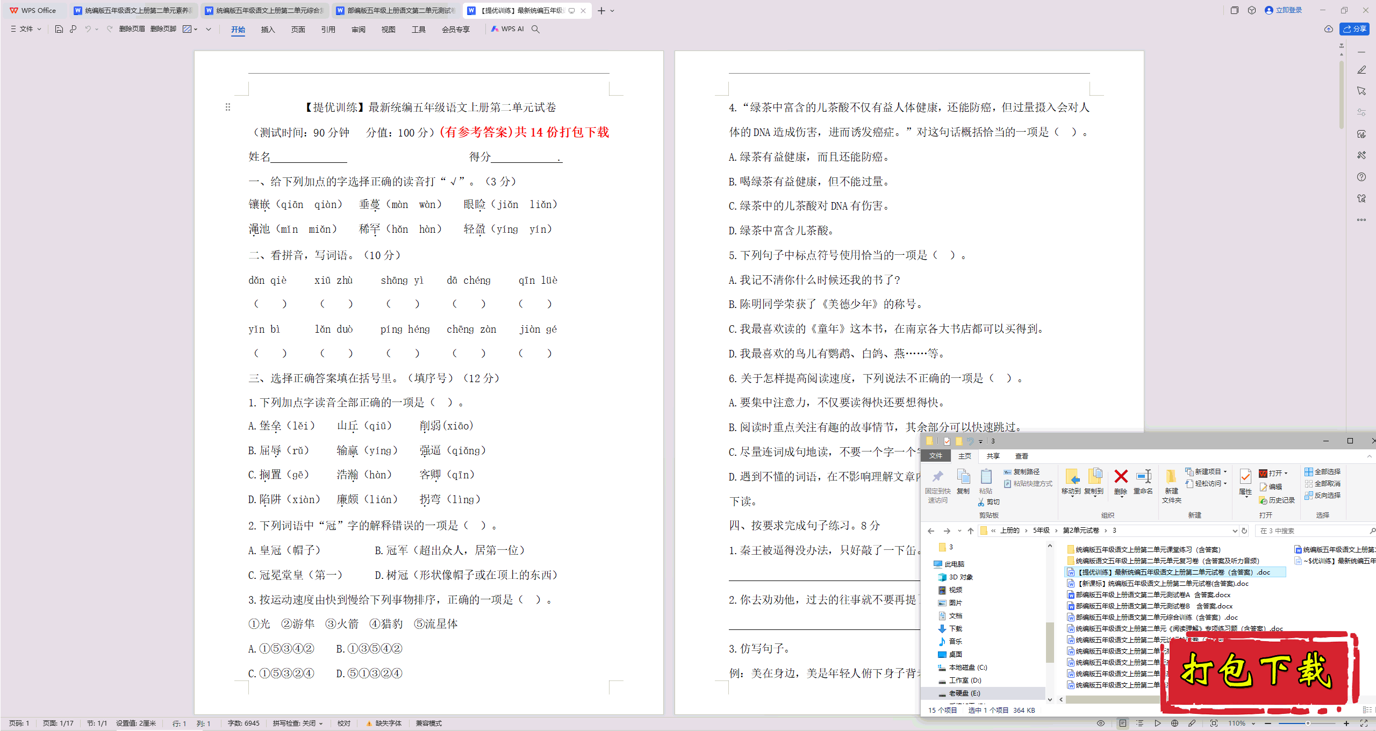Viewport: 1376px width, 731px height.
Task: Click the pen edit icon in right sidebar
Action: pos(1361,70)
